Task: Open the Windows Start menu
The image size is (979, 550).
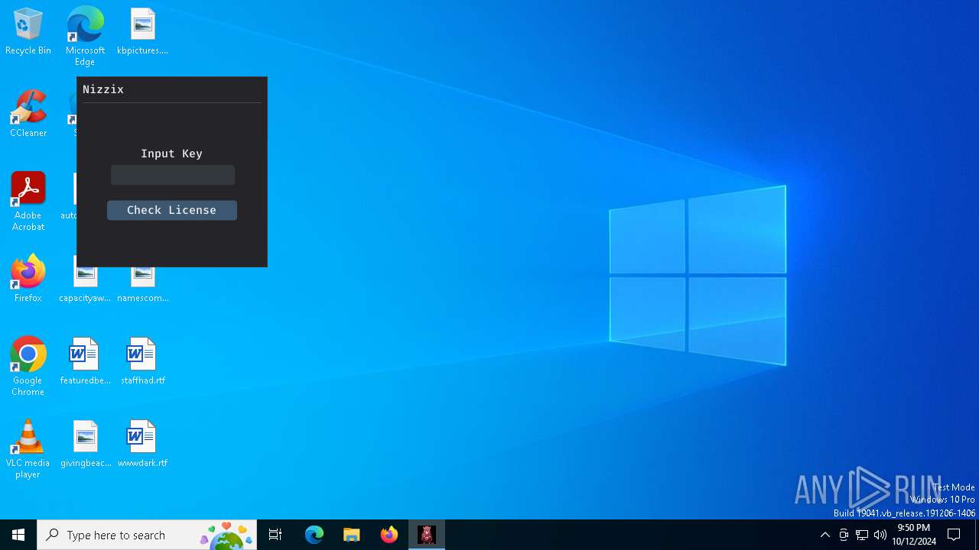Action: click(x=18, y=535)
